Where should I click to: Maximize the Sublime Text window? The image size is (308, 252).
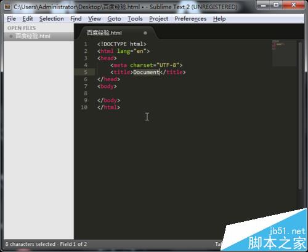tap(277, 5)
